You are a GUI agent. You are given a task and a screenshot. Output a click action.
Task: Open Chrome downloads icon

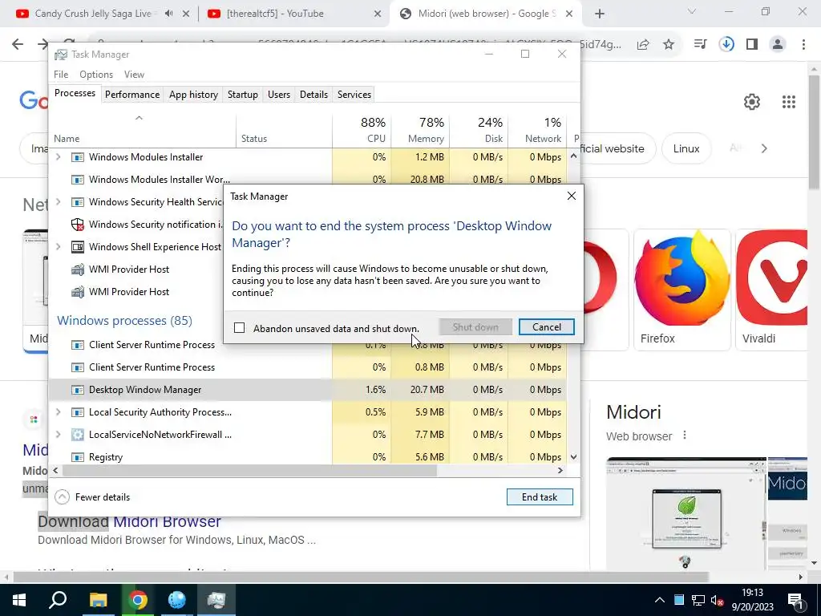[726, 45]
